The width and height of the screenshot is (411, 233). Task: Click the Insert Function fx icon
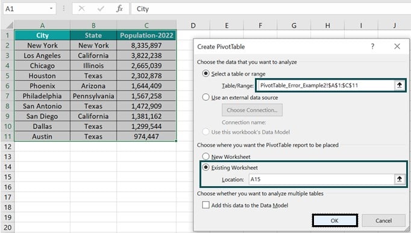[119, 8]
